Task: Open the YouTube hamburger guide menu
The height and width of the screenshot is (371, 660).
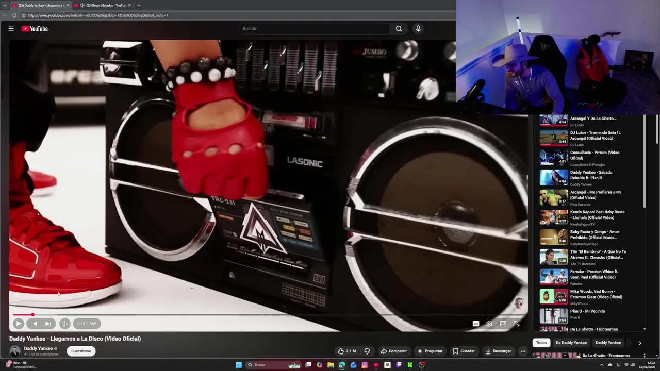Action: pos(11,29)
